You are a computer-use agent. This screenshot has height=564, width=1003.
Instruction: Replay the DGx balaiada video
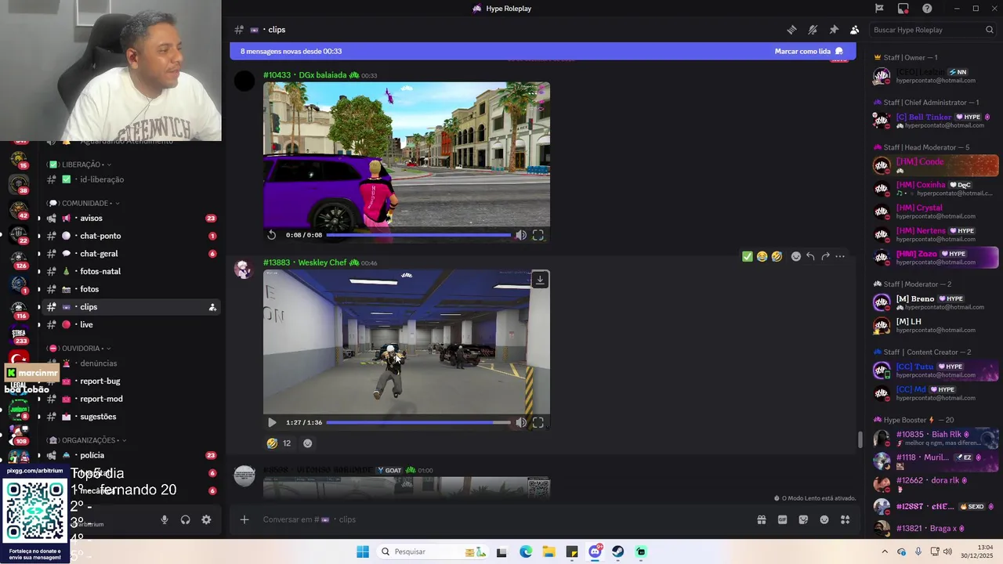click(272, 235)
